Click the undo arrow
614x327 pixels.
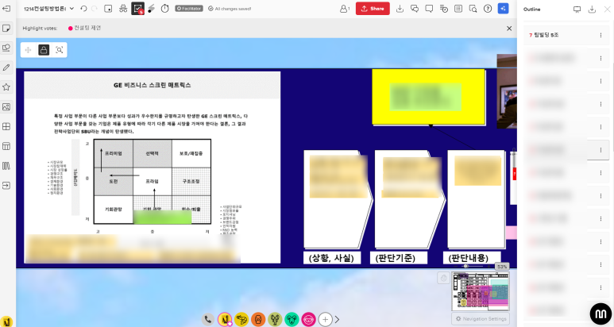click(83, 9)
